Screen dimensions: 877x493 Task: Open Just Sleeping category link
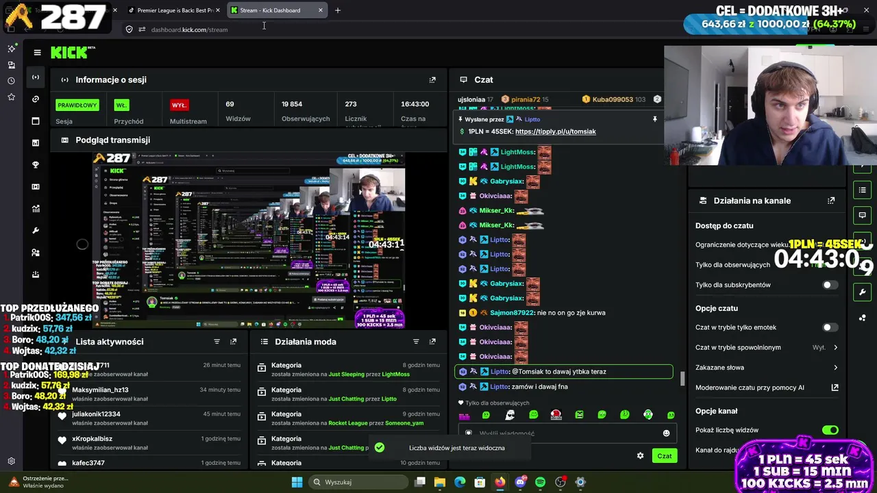click(x=346, y=375)
